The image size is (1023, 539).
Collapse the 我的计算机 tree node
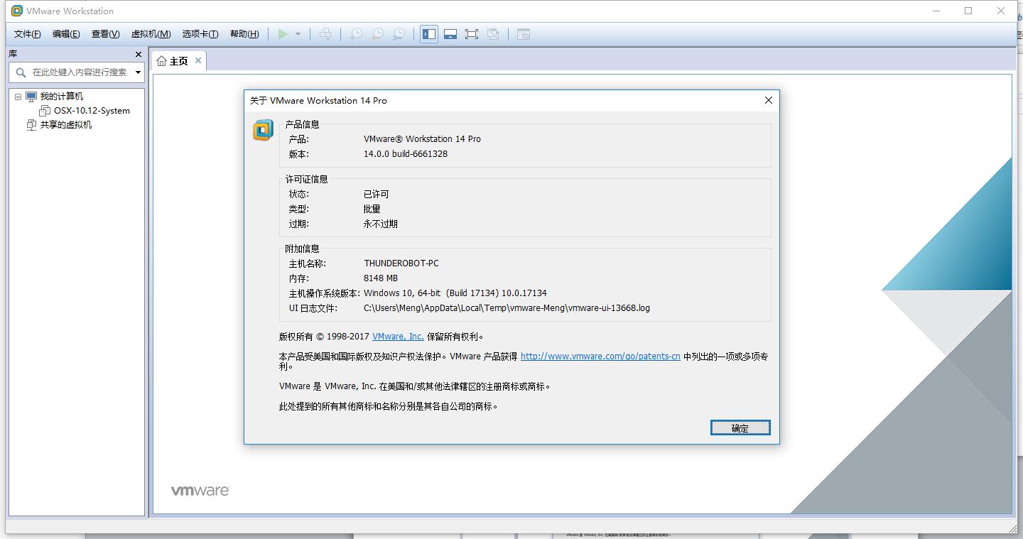[x=18, y=97]
